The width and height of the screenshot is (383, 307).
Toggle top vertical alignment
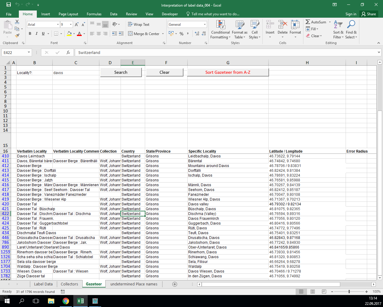[92, 24]
